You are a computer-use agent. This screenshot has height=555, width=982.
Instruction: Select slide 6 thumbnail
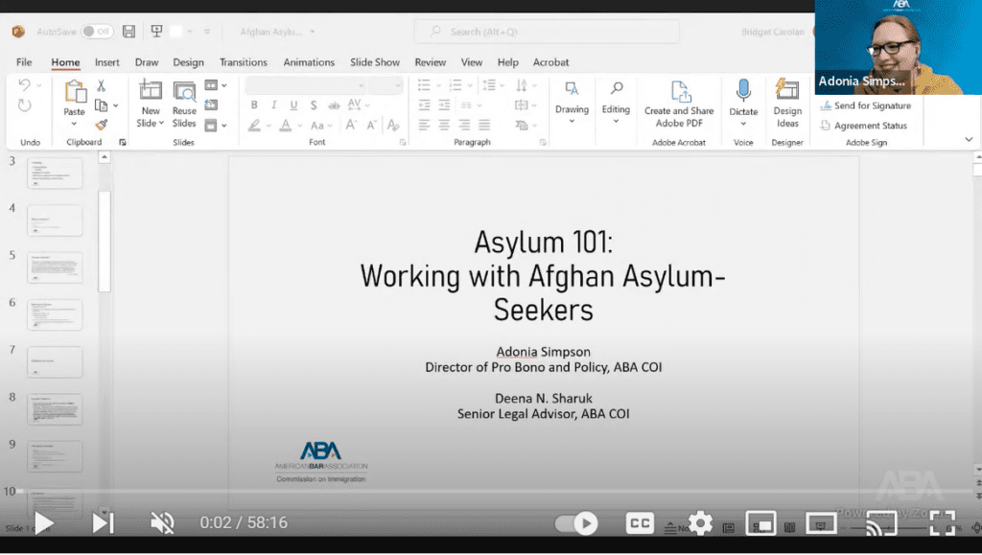click(55, 314)
